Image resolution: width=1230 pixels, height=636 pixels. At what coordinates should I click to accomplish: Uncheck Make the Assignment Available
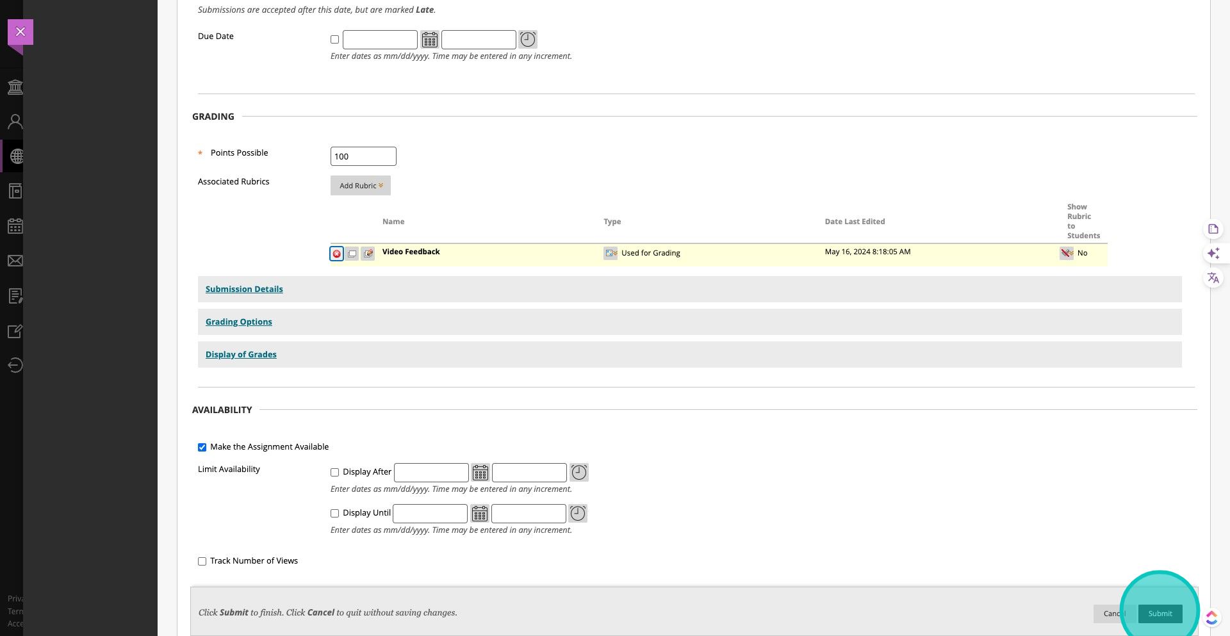(x=202, y=447)
